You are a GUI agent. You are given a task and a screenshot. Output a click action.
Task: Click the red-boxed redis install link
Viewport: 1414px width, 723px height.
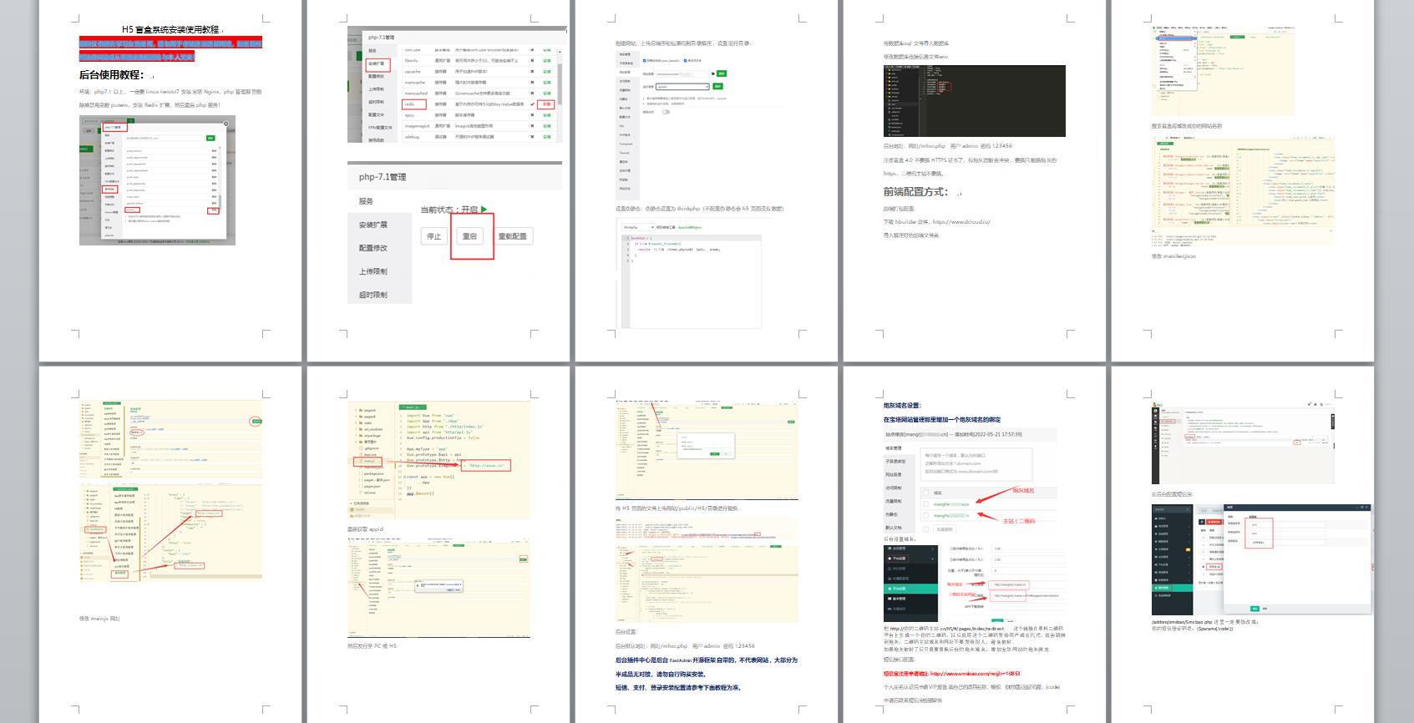click(547, 104)
